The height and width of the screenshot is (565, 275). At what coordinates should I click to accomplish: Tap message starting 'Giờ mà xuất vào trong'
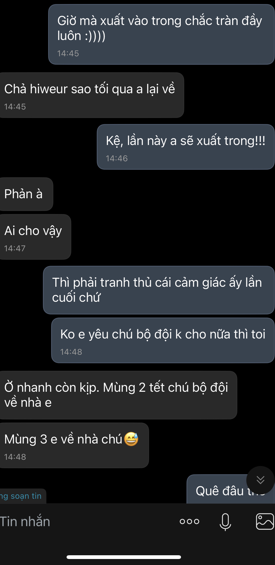(162, 34)
